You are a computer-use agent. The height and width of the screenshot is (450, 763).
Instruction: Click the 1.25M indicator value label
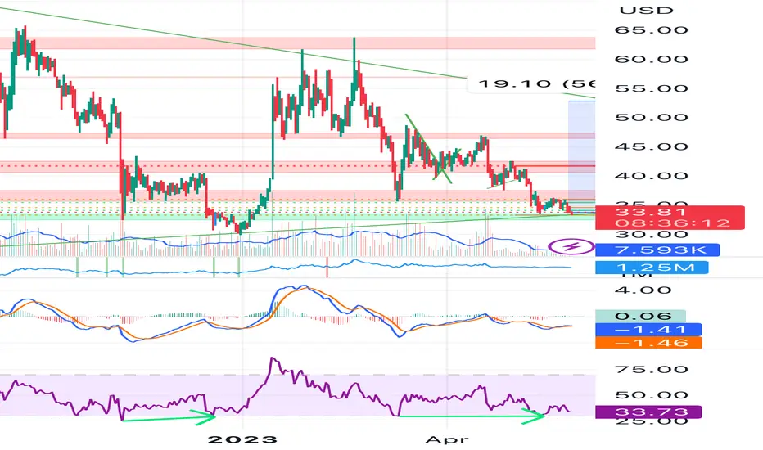(652, 268)
